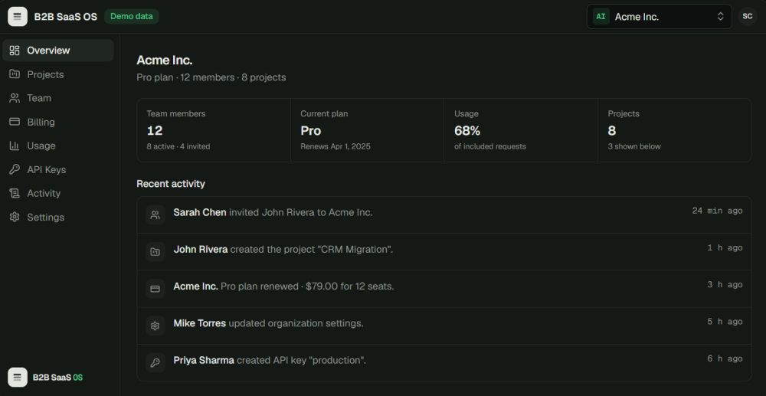
Task: Click the Demo data badge
Action: [132, 16]
